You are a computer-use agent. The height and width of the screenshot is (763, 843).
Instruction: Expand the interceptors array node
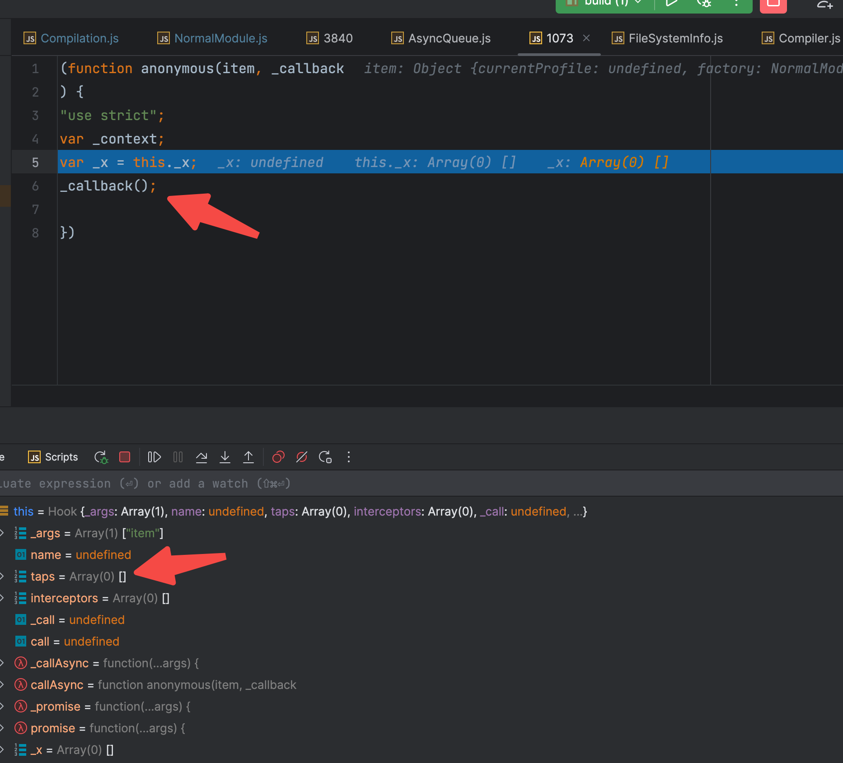(3, 598)
